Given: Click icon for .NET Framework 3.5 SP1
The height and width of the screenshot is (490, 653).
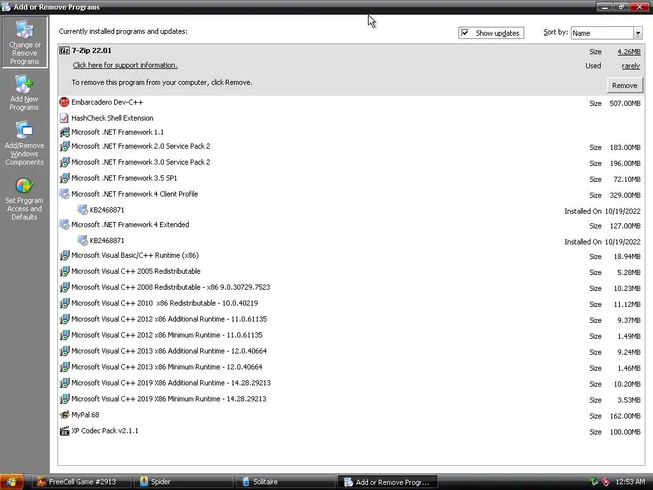Looking at the screenshot, I should click(64, 179).
